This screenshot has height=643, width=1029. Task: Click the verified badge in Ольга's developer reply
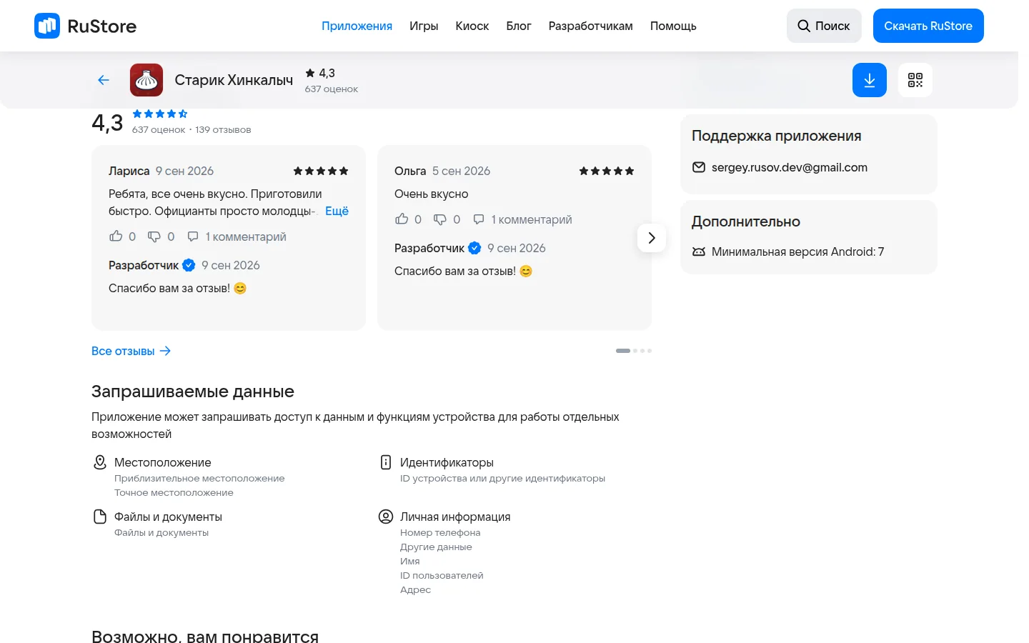pyautogui.click(x=474, y=248)
